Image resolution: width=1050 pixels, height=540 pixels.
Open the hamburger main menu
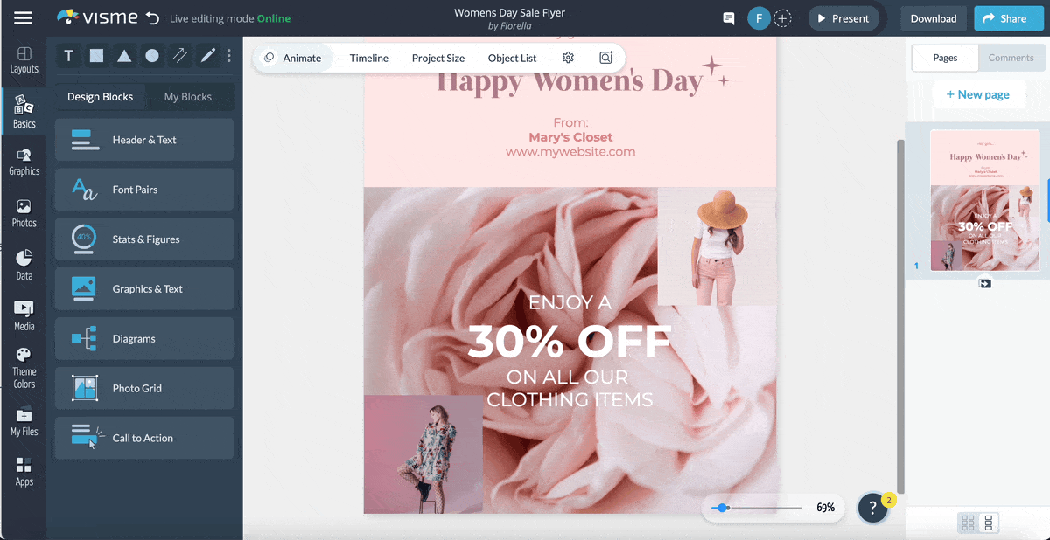coord(23,18)
